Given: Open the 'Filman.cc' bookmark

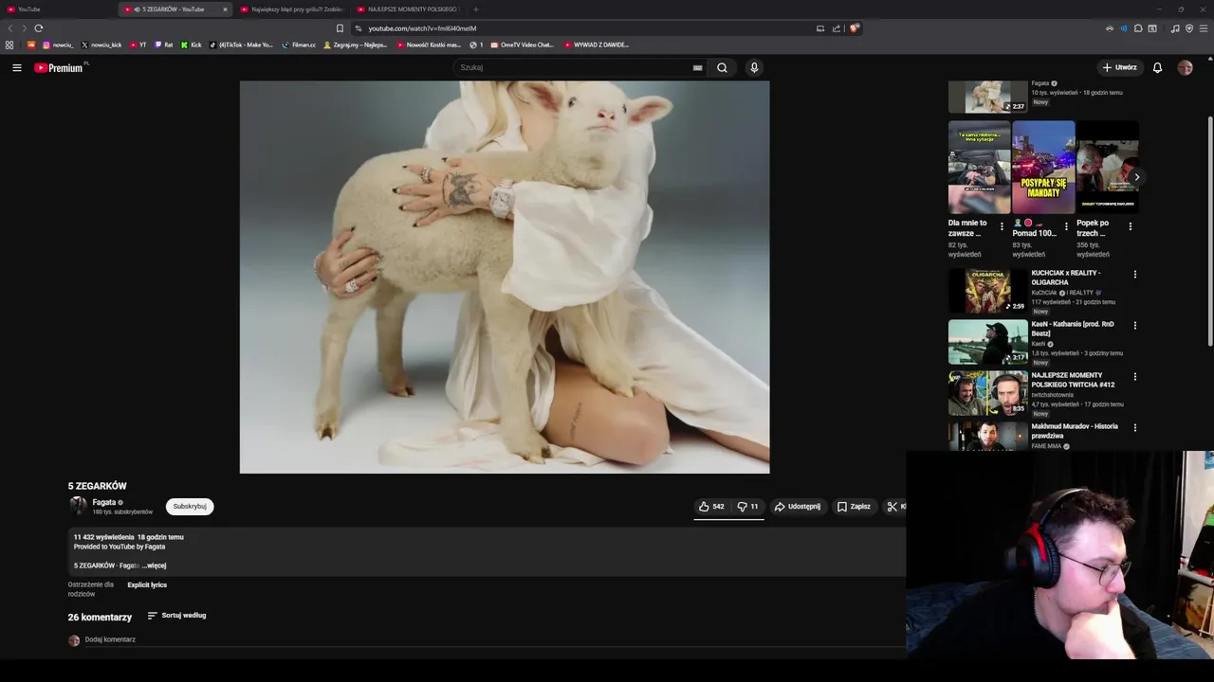Looking at the screenshot, I should [x=299, y=45].
